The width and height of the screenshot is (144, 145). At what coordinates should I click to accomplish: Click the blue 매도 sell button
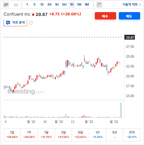click(129, 16)
